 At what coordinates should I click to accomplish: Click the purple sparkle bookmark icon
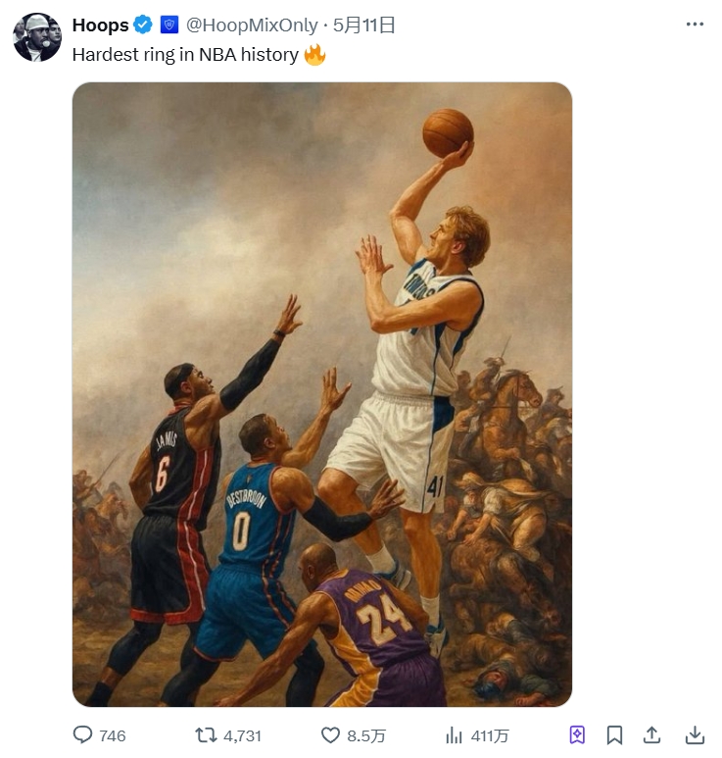[578, 734]
